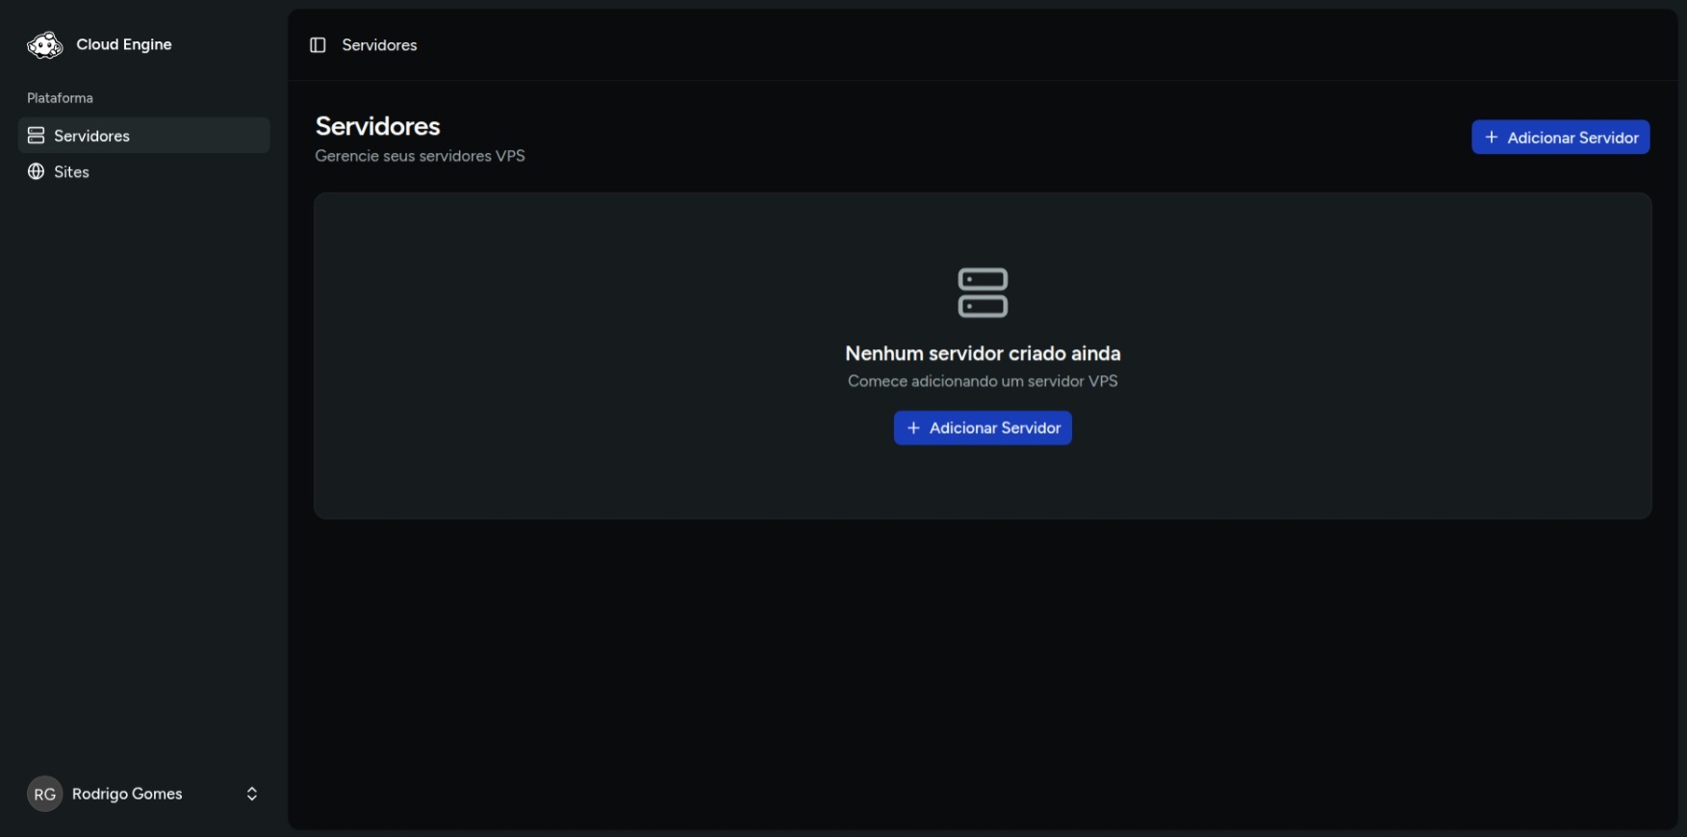Click the 'Nenhum servidor criado ainda' message

(983, 353)
